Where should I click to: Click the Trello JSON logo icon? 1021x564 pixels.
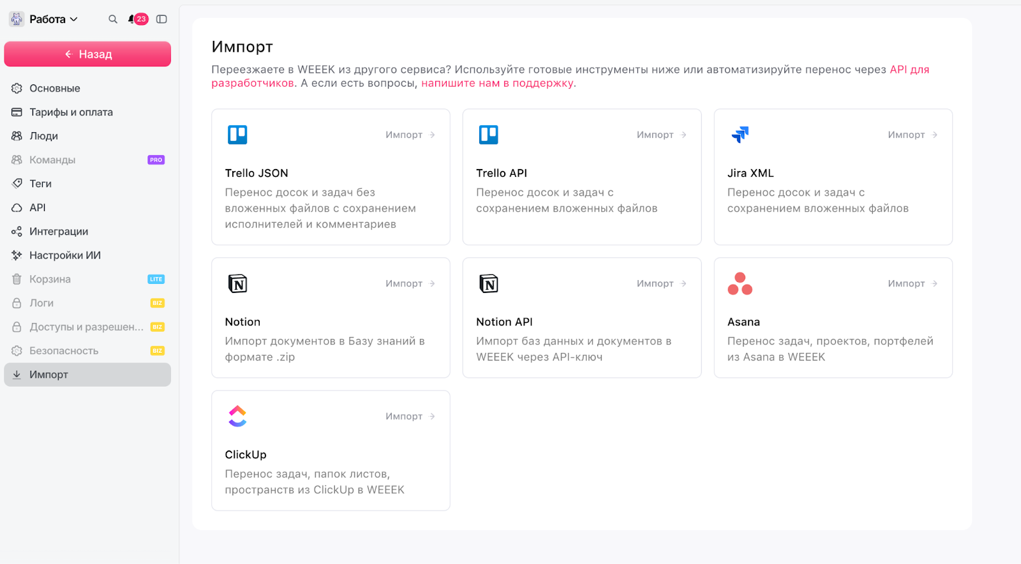(237, 135)
